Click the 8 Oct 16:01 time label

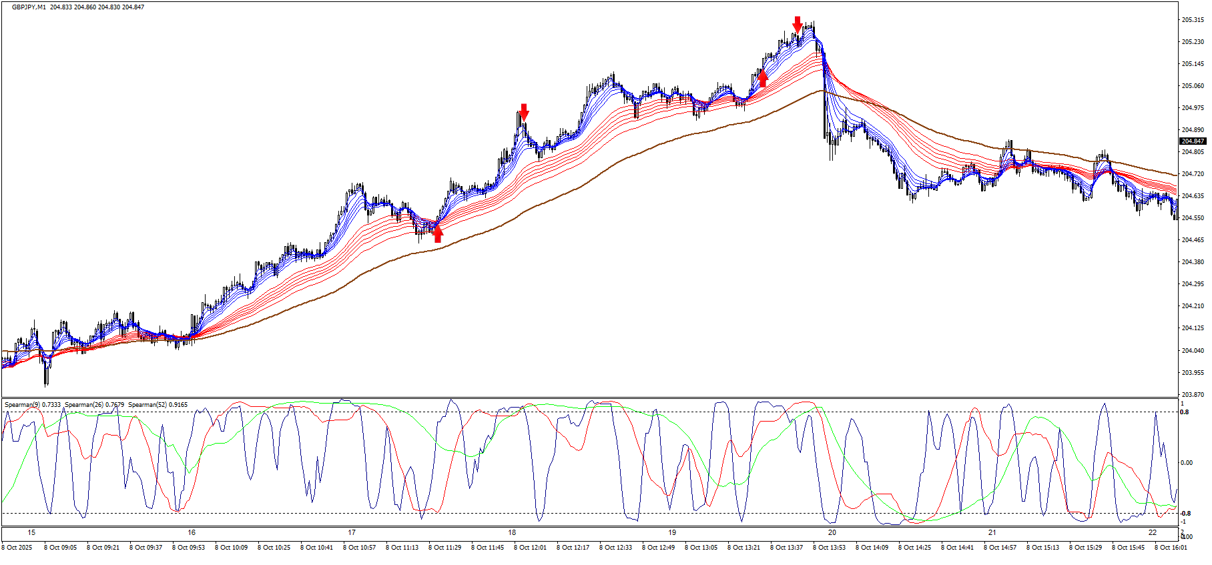click(1171, 548)
